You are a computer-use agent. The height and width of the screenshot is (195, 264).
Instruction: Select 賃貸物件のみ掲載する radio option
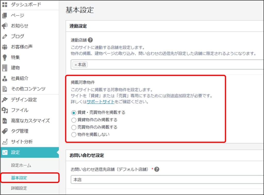tap(74, 120)
